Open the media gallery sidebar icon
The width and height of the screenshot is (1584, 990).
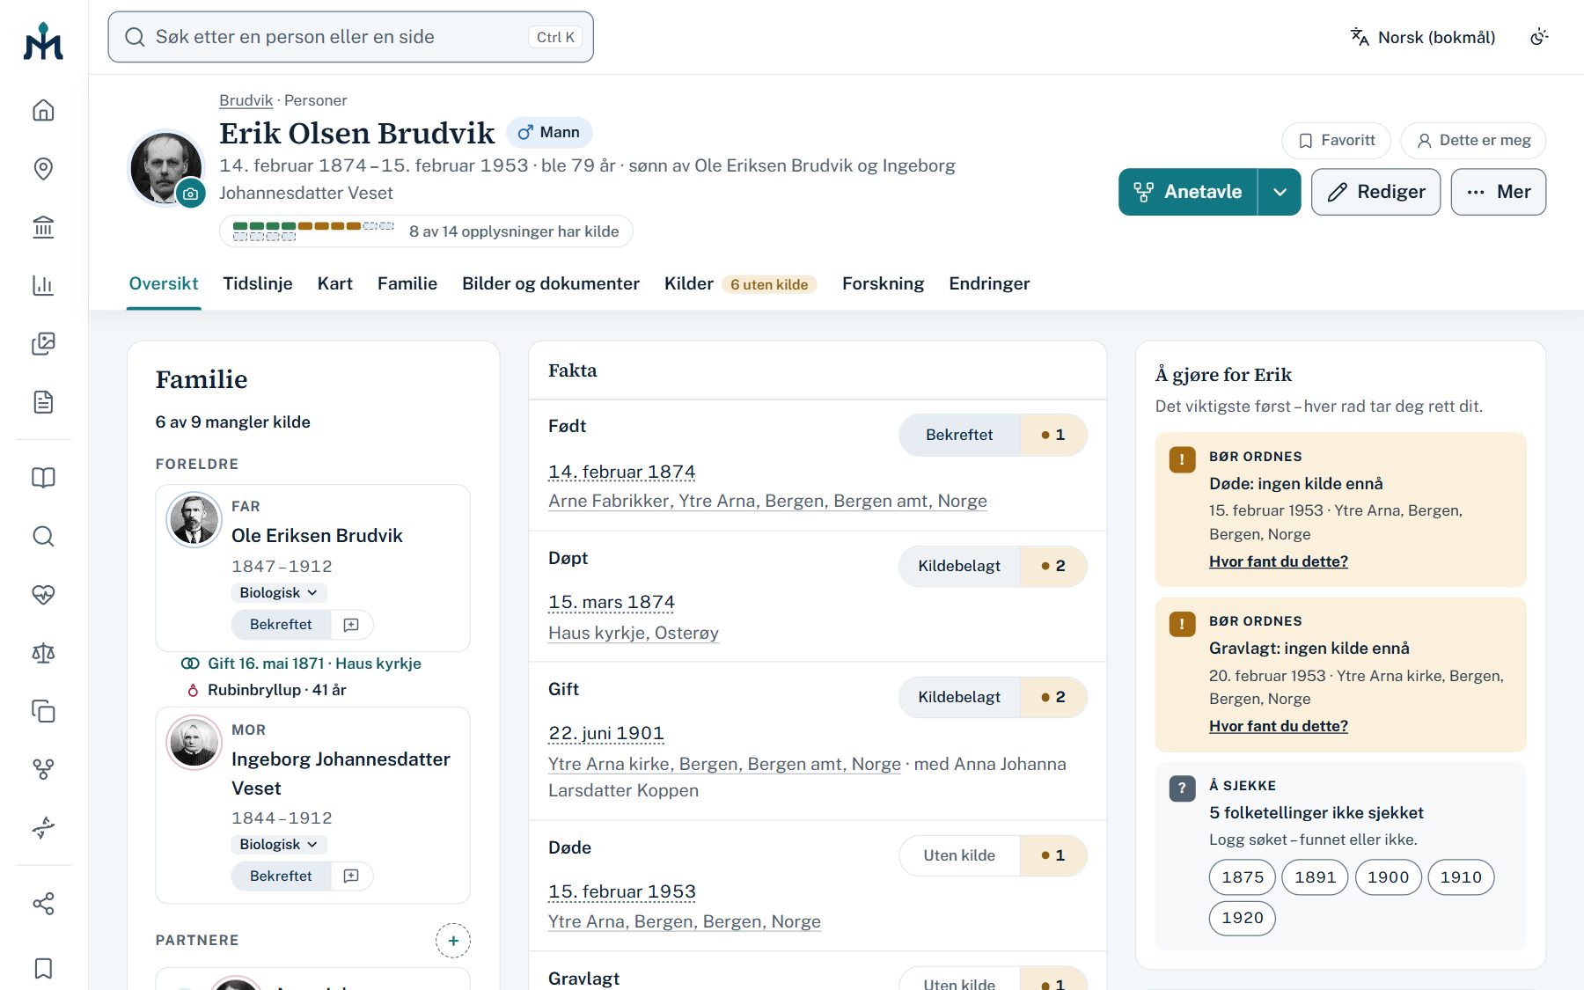pyautogui.click(x=43, y=343)
